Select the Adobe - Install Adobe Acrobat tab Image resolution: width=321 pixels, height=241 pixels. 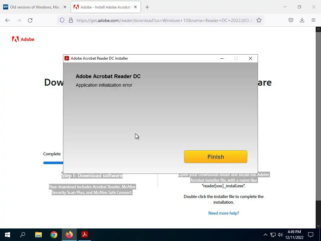pyautogui.click(x=105, y=7)
